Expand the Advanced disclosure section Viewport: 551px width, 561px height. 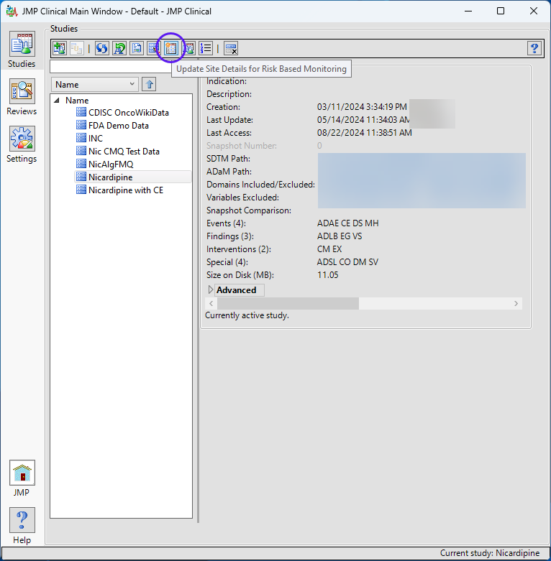(211, 290)
